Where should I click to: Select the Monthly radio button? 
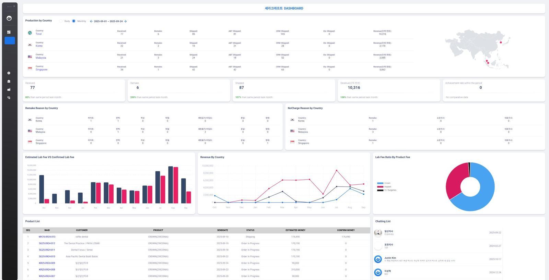pyautogui.click(x=74, y=21)
